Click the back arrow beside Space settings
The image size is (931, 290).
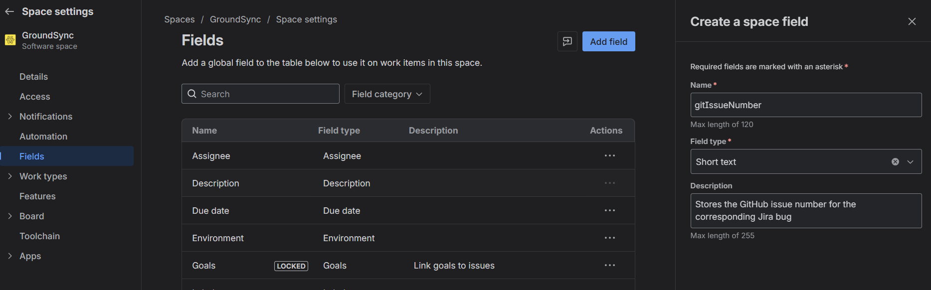pyautogui.click(x=9, y=11)
